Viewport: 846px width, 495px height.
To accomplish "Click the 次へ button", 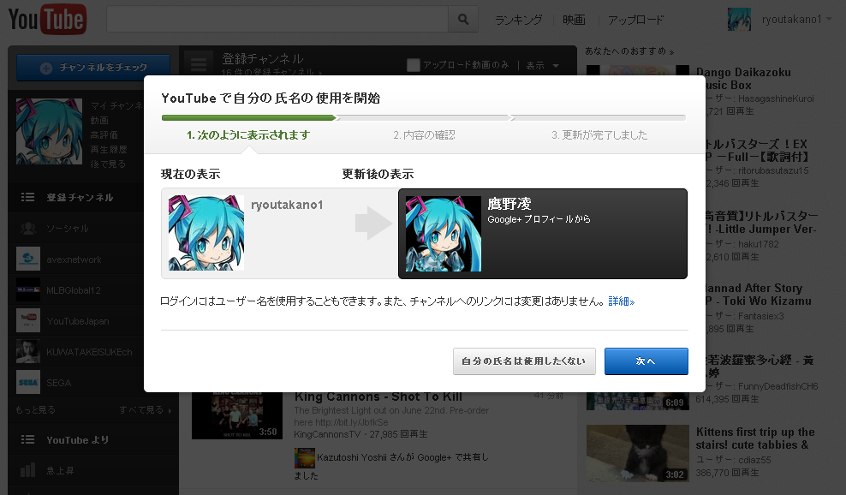I will click(x=646, y=361).
